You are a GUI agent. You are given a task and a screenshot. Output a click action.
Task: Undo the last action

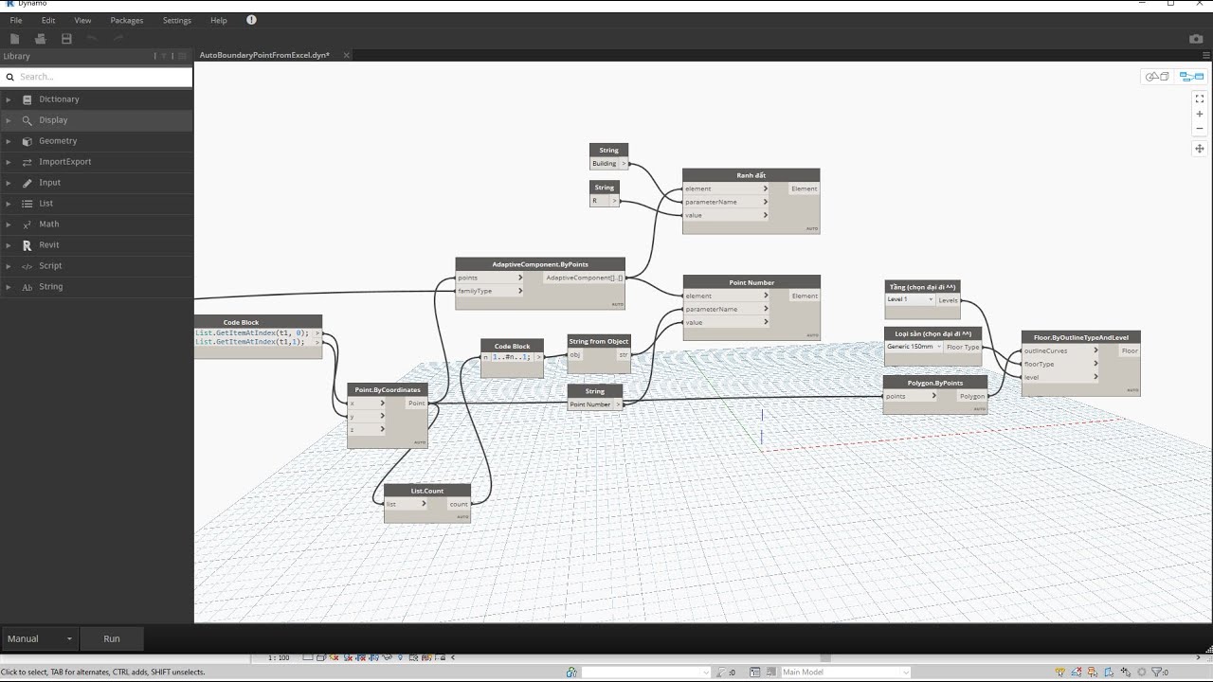[92, 39]
